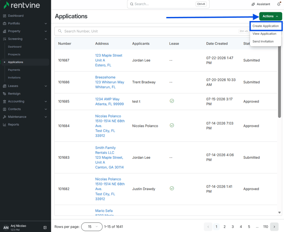This screenshot has height=232, width=284.
Task: Click the Accounting bank icon
Action: pos(5,101)
